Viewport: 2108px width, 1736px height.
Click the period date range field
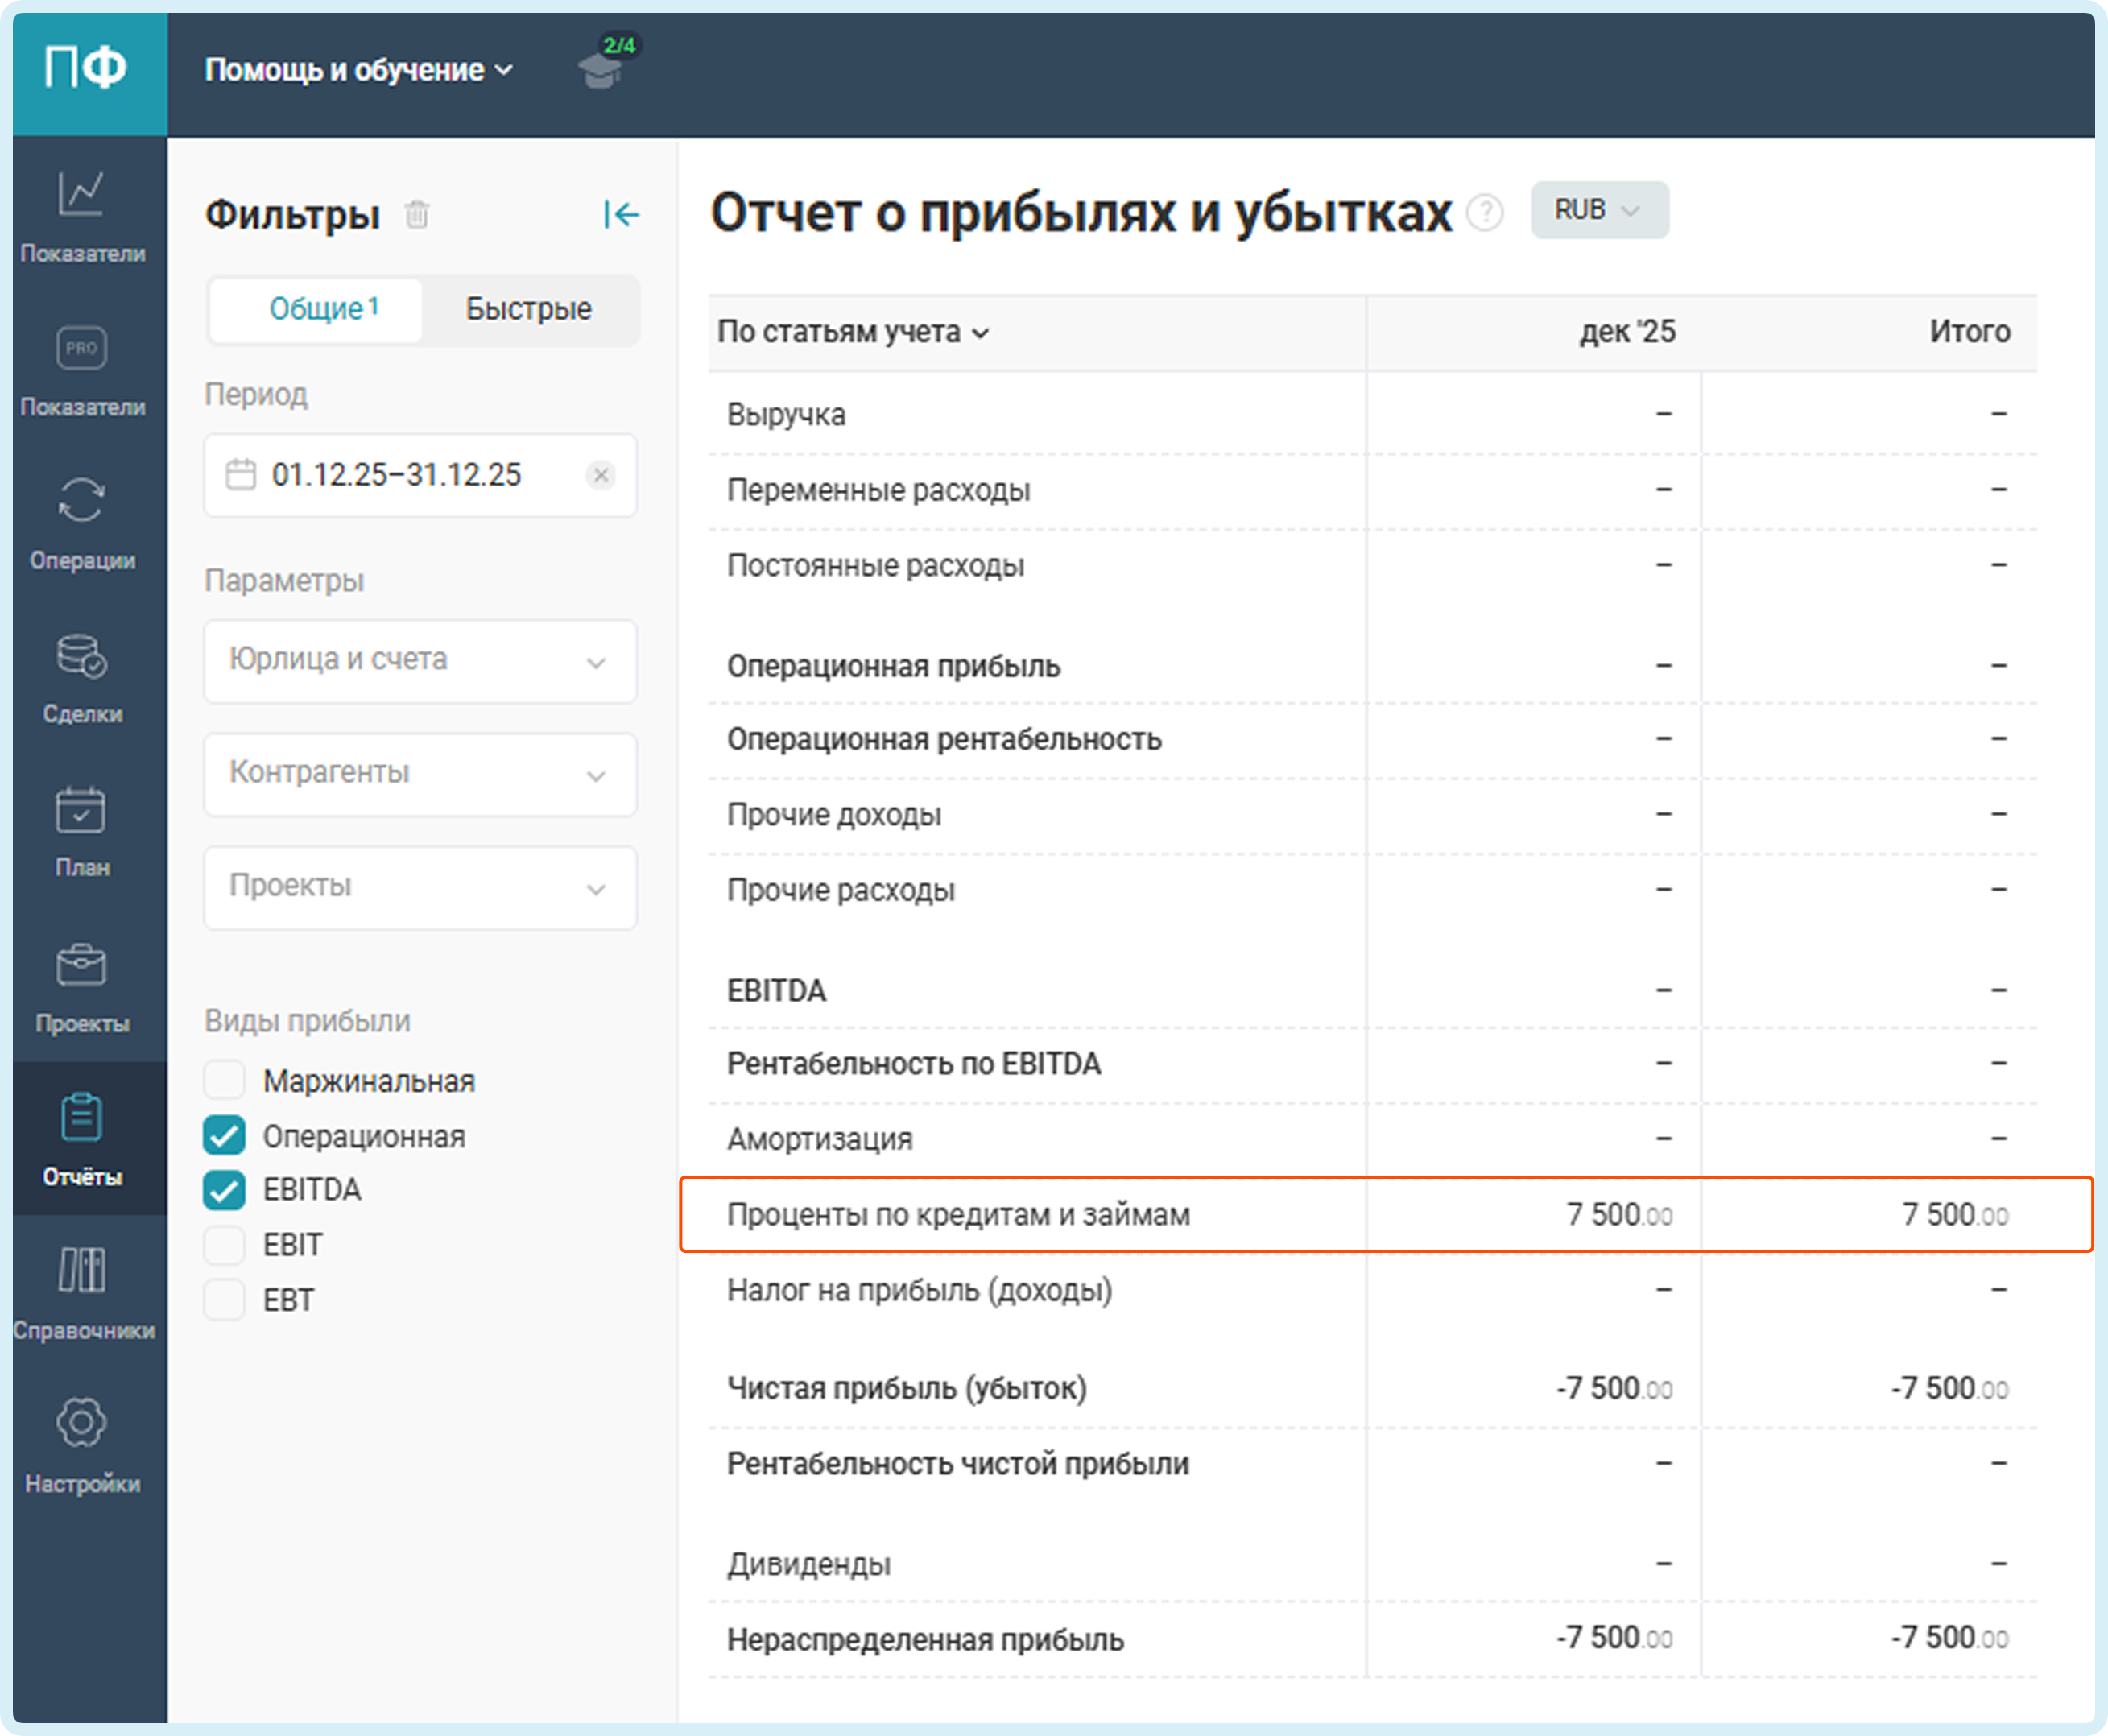[397, 475]
